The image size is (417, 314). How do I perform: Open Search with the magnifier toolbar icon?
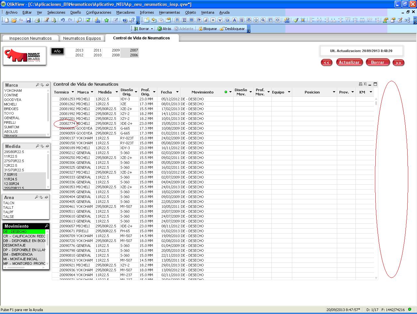click(x=79, y=20)
